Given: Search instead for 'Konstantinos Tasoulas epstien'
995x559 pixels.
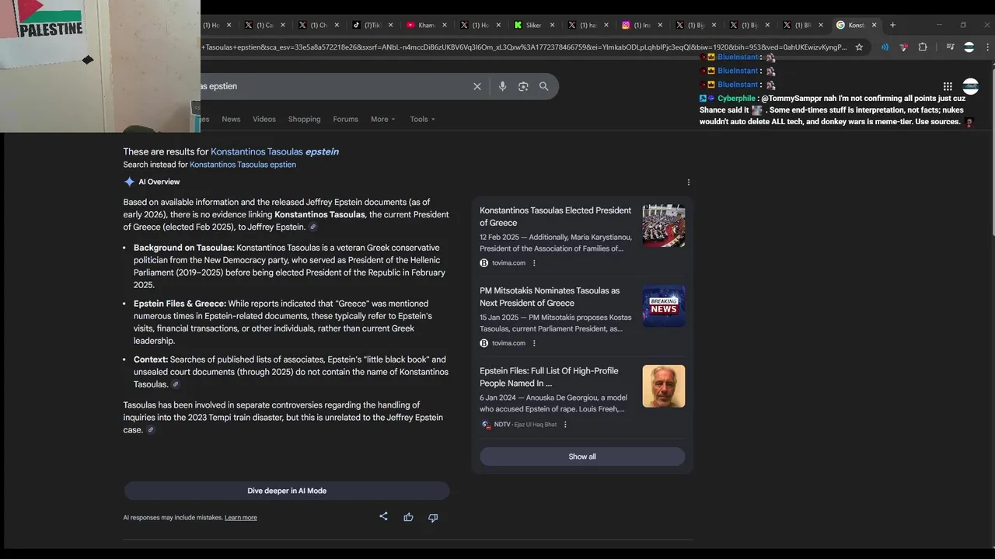Looking at the screenshot, I should click(243, 165).
